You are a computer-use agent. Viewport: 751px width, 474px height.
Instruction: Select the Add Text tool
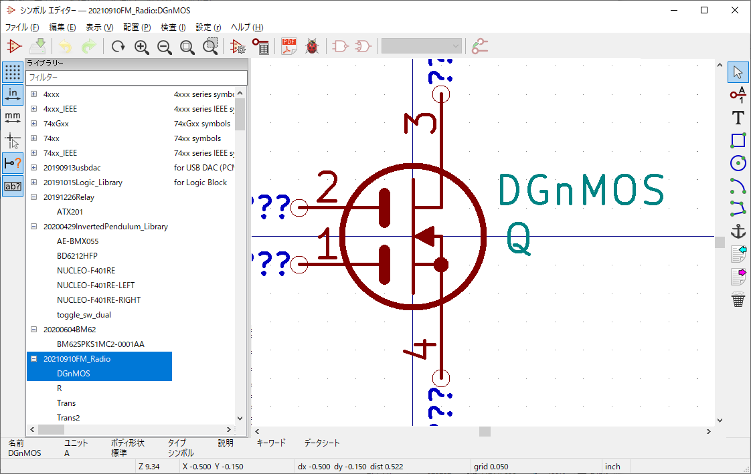pos(738,118)
